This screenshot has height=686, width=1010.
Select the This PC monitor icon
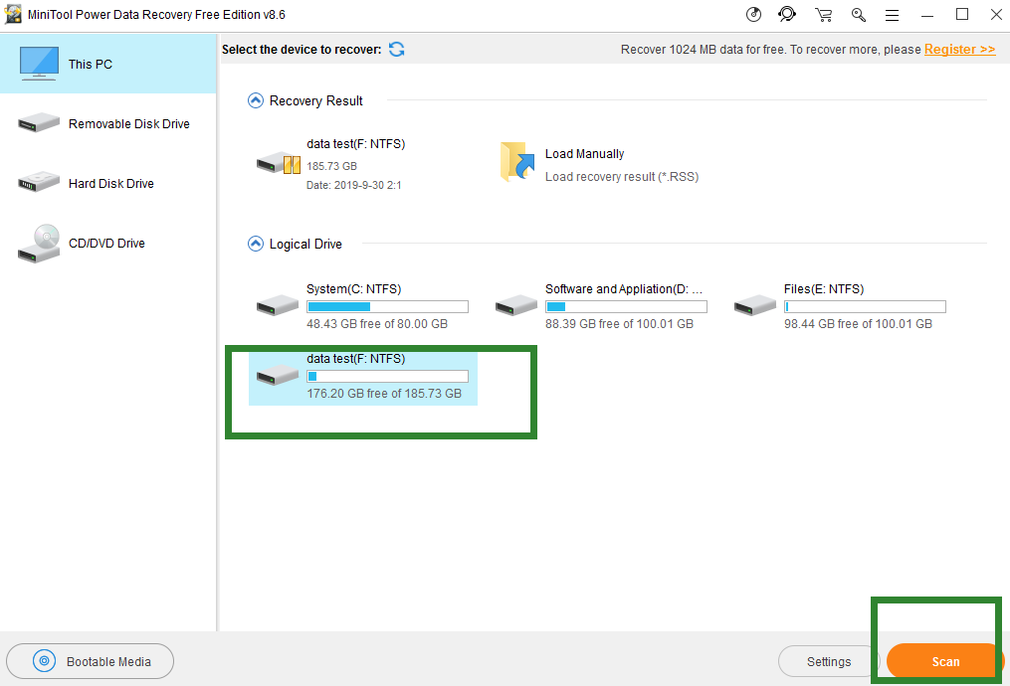click(39, 63)
